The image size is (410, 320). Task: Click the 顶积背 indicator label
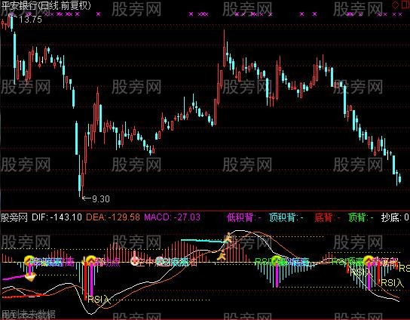point(286,217)
